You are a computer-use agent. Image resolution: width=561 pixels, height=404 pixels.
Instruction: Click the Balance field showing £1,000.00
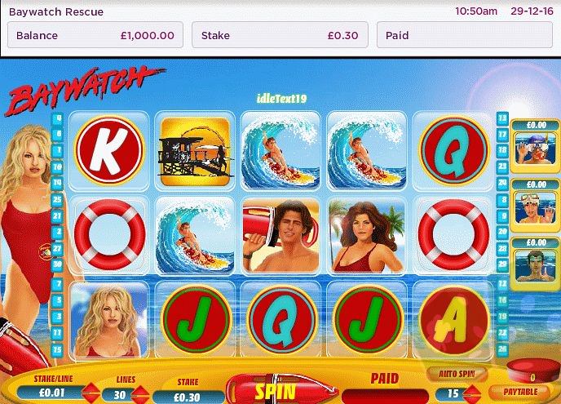pyautogui.click(x=95, y=35)
